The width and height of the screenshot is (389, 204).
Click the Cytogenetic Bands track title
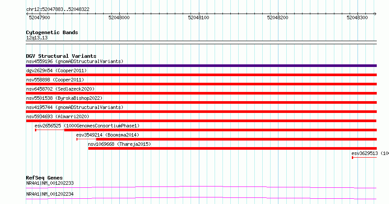coord(52,32)
